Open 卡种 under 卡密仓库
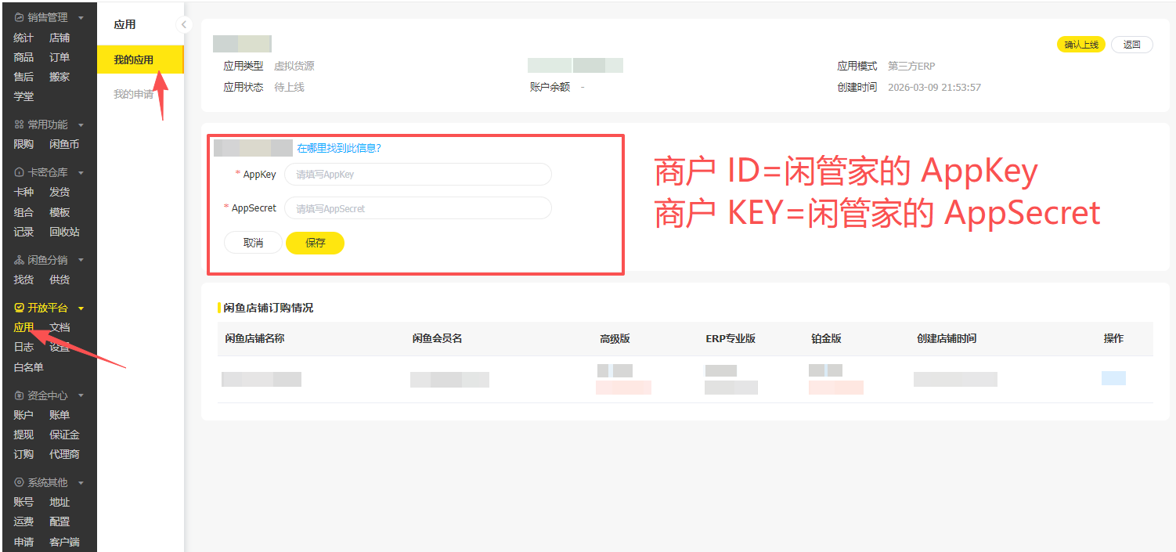 tap(23, 192)
